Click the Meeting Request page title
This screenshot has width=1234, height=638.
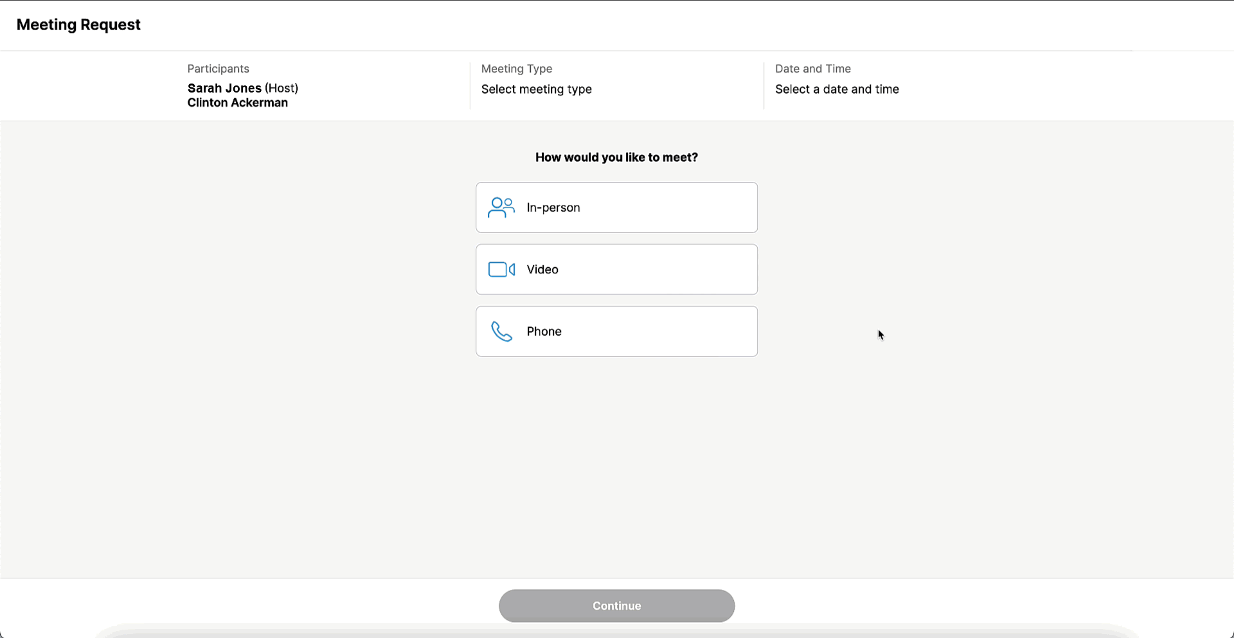[x=78, y=24]
